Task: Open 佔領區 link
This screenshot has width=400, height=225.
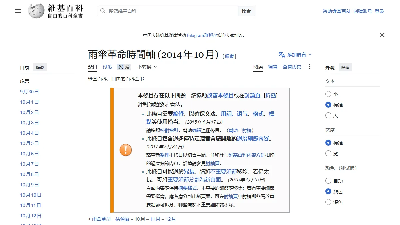Action: point(122,219)
